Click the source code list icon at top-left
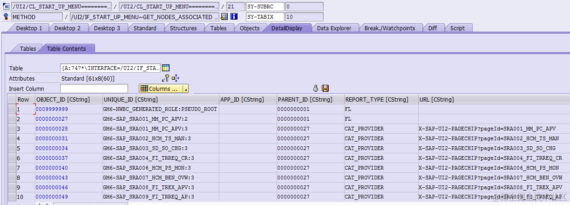The height and width of the screenshot is (205, 570). [x=6, y=7]
